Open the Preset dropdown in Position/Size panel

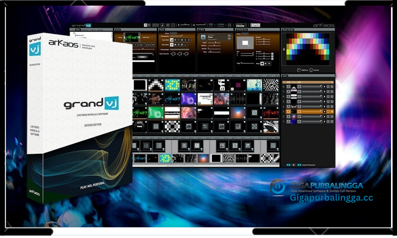tap(245, 34)
